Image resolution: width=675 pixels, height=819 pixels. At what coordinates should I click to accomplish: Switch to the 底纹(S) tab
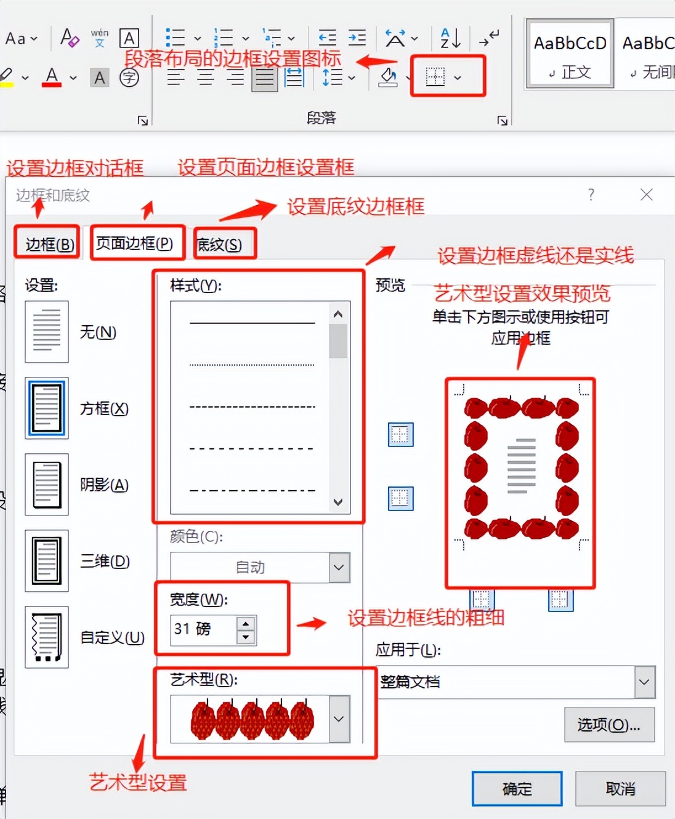pyautogui.click(x=220, y=244)
